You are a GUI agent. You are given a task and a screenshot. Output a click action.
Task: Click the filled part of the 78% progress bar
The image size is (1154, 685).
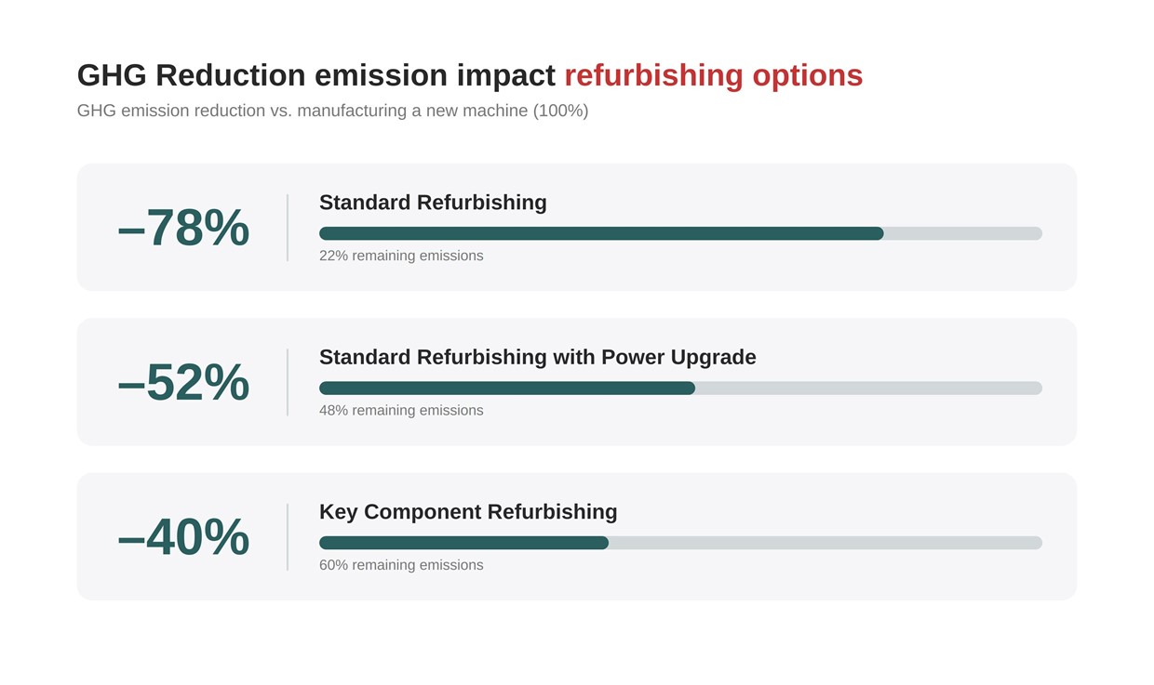pyautogui.click(x=600, y=233)
